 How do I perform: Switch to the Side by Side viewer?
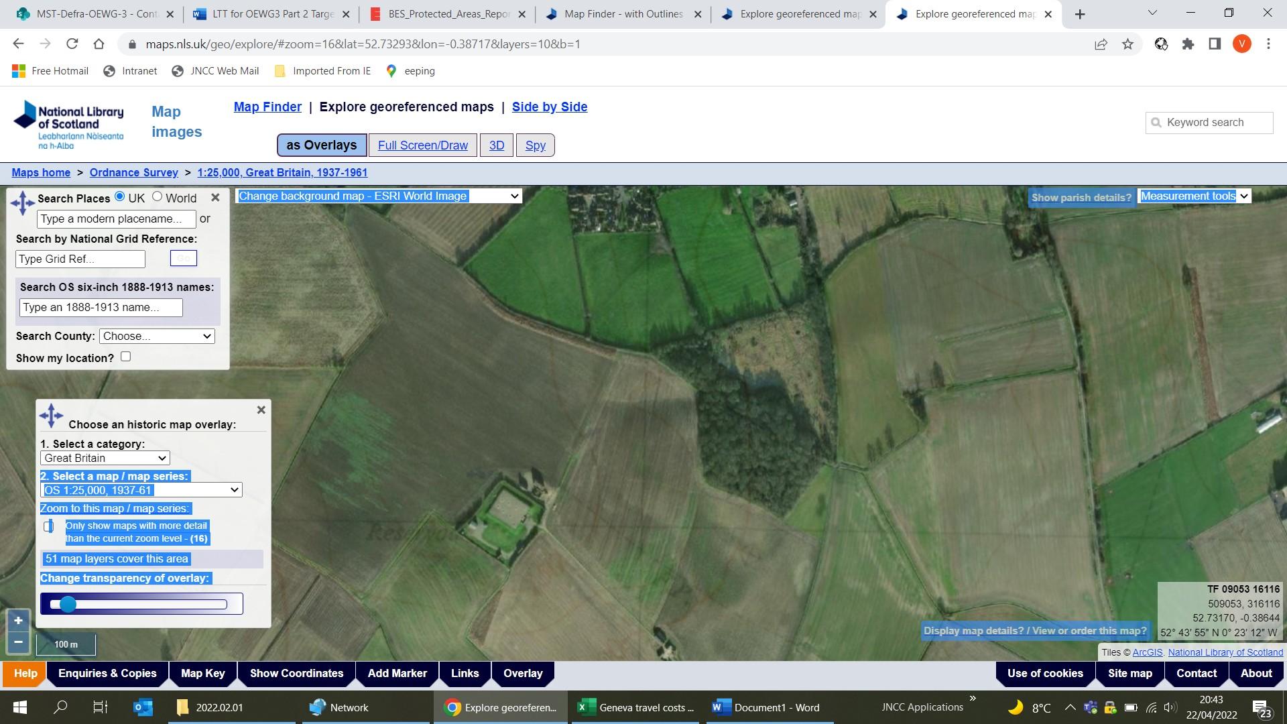tap(549, 107)
